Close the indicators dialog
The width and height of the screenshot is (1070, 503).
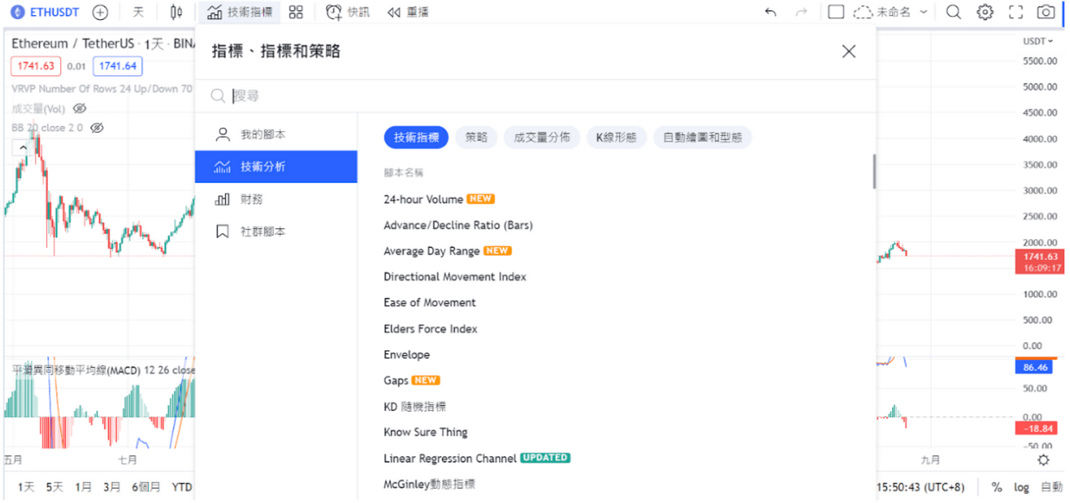(848, 52)
